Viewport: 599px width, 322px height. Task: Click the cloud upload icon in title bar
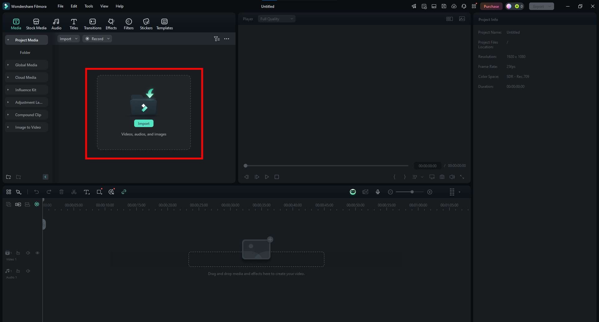454,6
